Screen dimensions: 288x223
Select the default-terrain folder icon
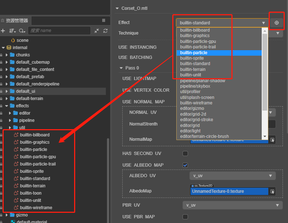pos(12,99)
